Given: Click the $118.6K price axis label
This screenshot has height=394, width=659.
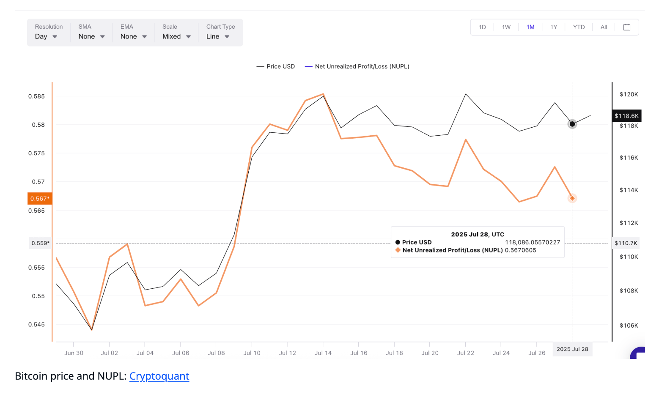Looking at the screenshot, I should (626, 116).
